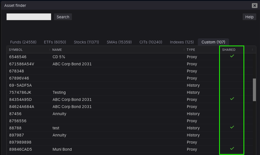Select symbol 7574786JK

coord(20,92)
